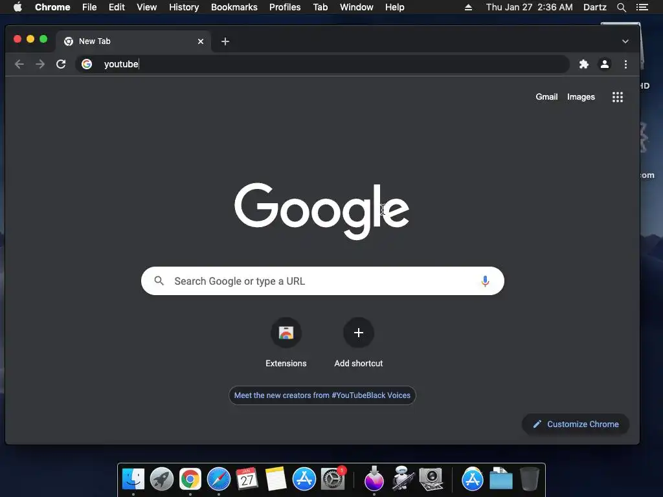Click the Dartz user name in menu bar
Image resolution: width=663 pixels, height=497 pixels.
594,7
